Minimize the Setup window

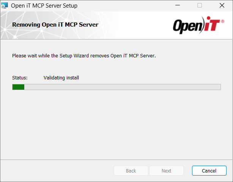click(178, 5)
